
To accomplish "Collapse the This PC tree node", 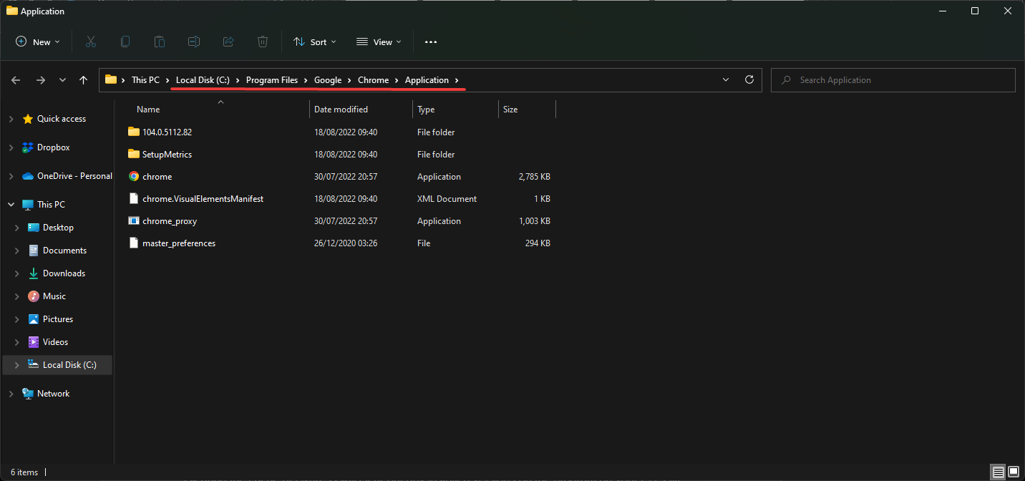I will 11,205.
